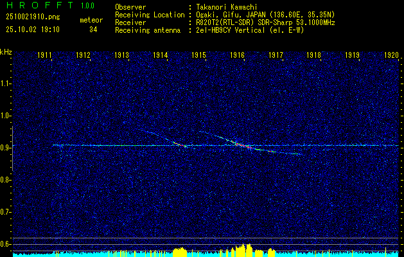The height and width of the screenshot is (257, 404).
Task: Click the 1916 time axis label
Action: (237, 55)
